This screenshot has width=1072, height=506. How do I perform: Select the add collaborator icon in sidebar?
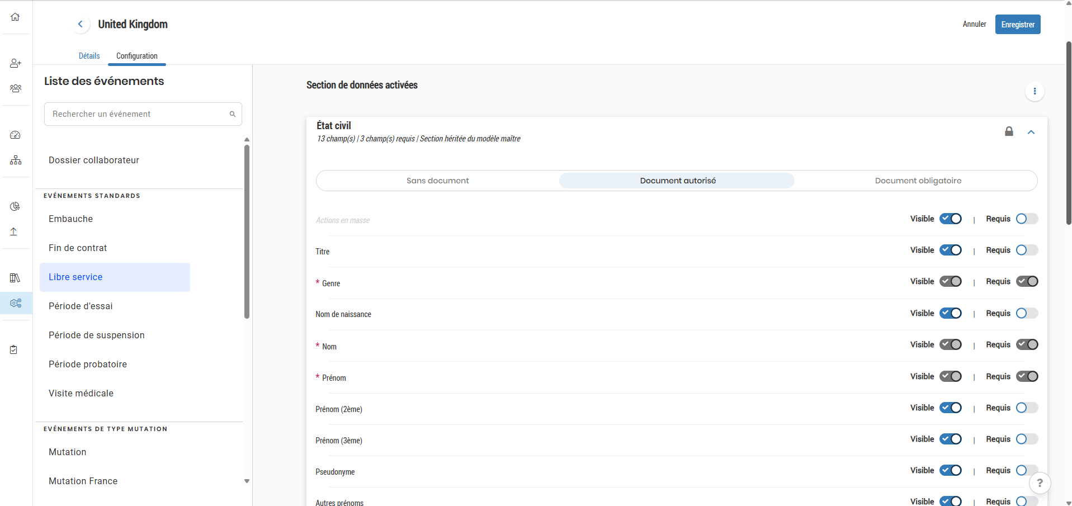pos(15,63)
